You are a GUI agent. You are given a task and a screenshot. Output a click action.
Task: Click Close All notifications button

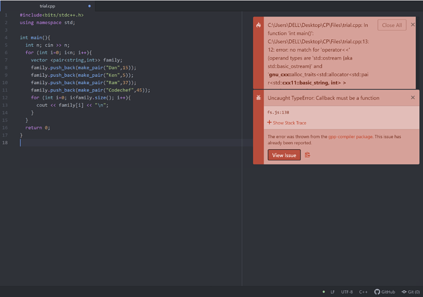(x=392, y=25)
